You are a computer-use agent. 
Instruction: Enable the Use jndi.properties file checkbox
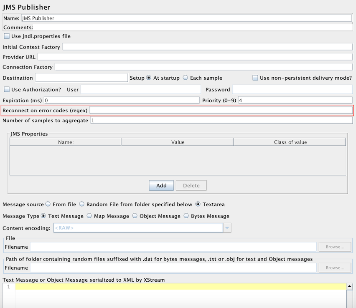7,36
